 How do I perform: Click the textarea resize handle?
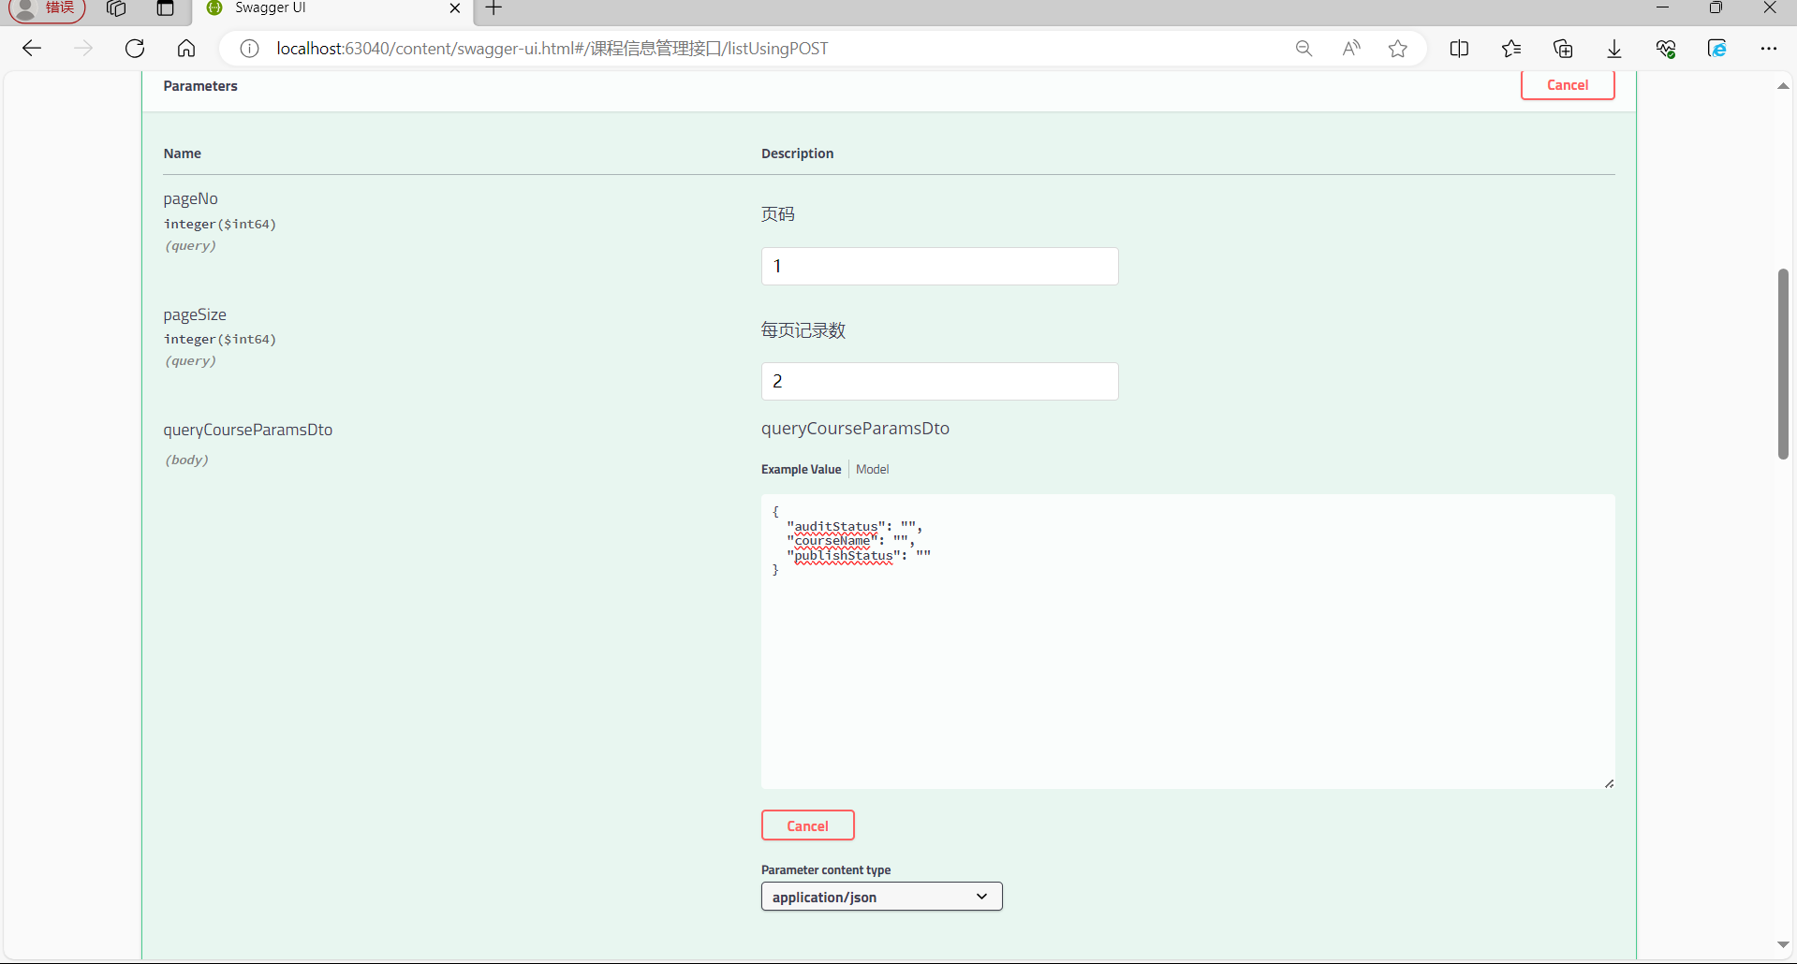[1609, 783]
